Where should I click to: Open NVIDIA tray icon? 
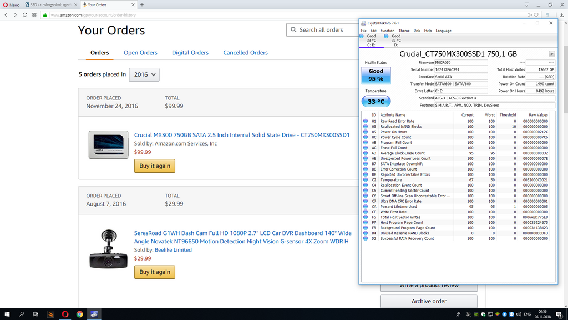[x=476, y=314]
